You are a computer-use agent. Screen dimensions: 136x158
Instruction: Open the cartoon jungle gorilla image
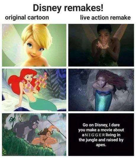pyautogui.click(x=34, y=135)
